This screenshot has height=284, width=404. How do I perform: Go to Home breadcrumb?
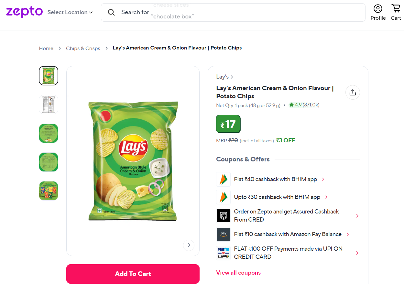point(46,48)
